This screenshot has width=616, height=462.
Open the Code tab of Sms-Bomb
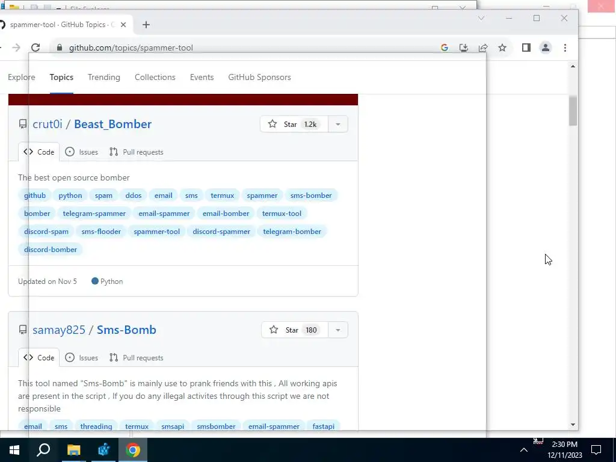39,358
